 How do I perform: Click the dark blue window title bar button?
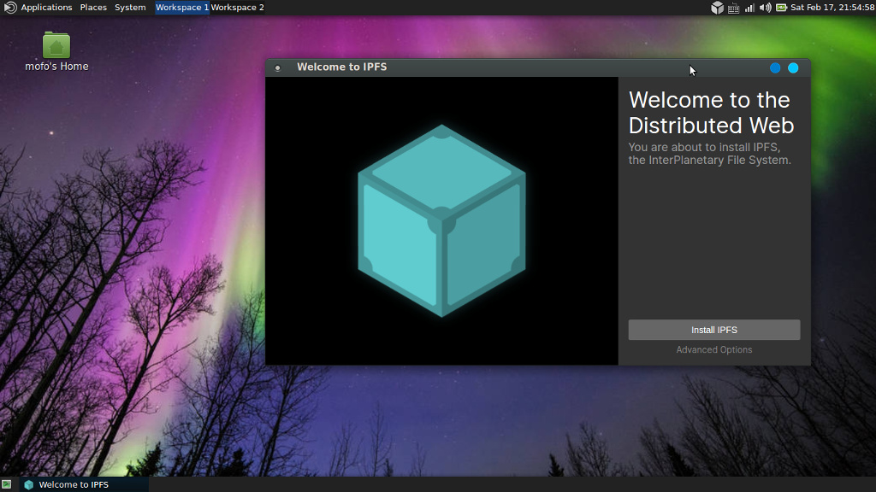click(775, 67)
